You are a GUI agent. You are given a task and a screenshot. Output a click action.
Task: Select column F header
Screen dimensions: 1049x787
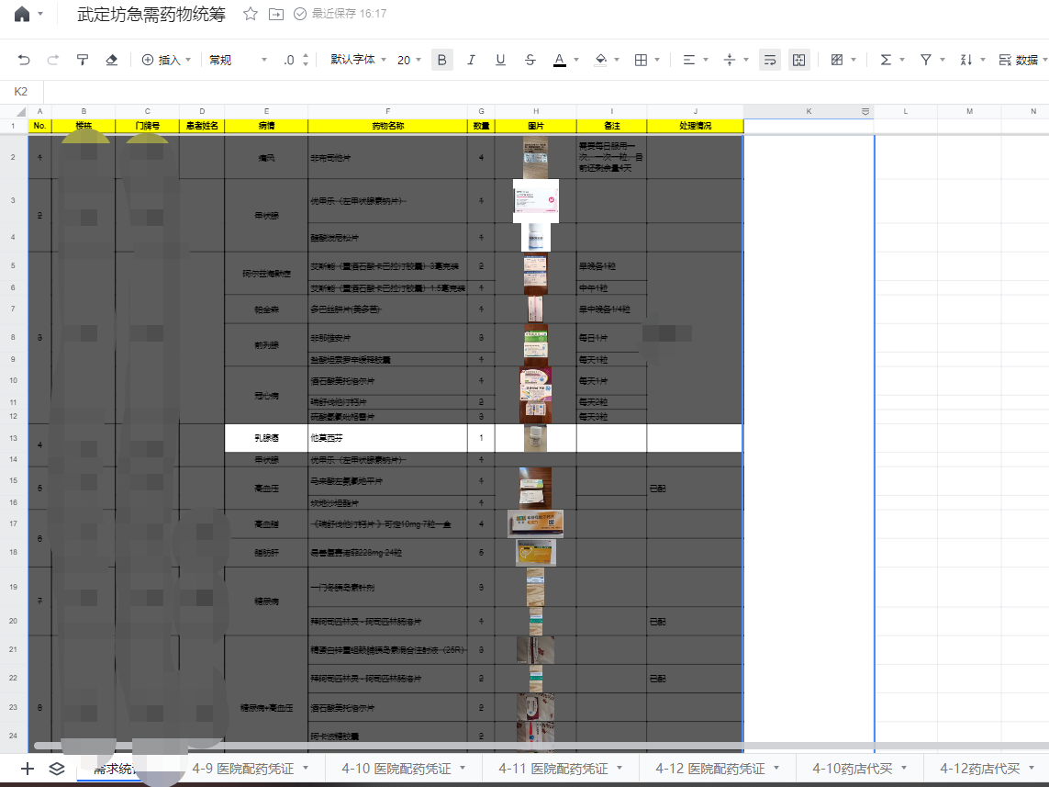tap(388, 111)
